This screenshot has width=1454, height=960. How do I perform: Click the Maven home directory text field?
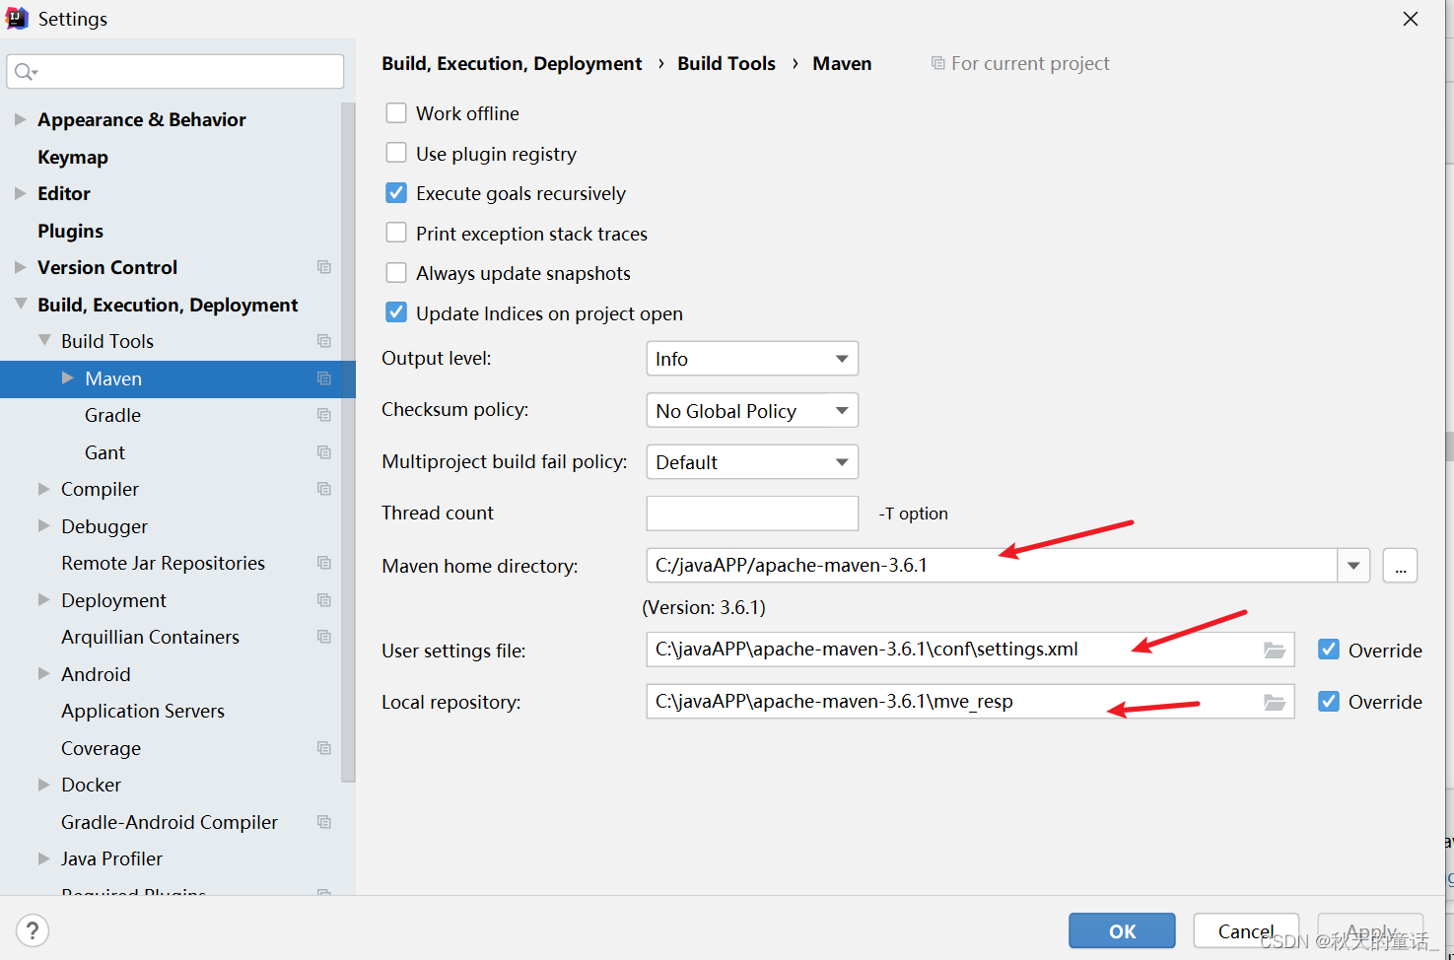click(x=992, y=566)
